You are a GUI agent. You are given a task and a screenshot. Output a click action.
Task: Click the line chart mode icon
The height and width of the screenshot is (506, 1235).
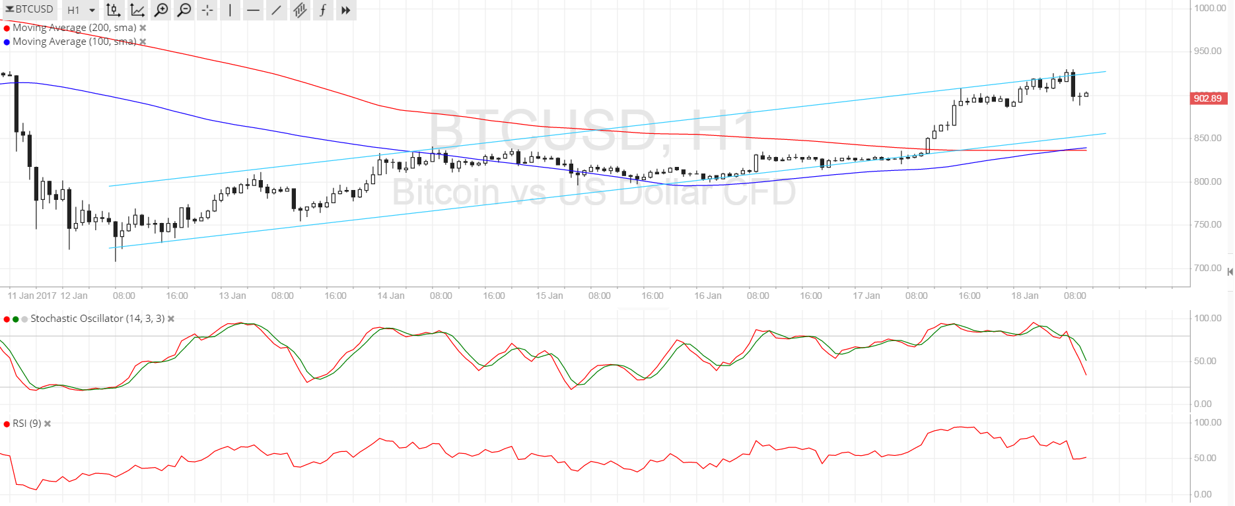[x=137, y=10]
